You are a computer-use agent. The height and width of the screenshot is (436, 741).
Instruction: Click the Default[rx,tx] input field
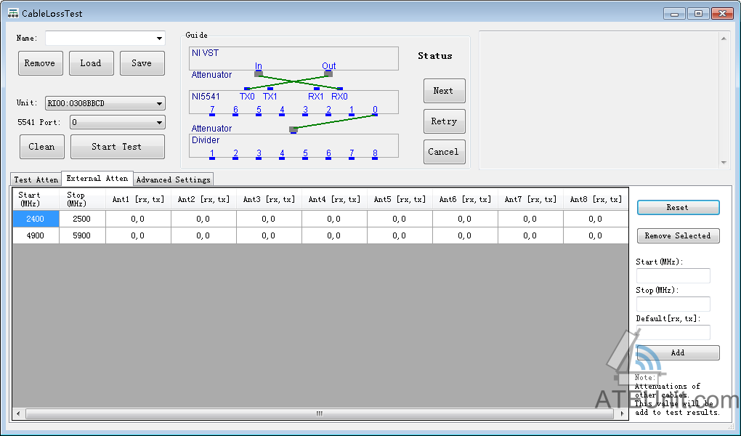pyautogui.click(x=673, y=333)
